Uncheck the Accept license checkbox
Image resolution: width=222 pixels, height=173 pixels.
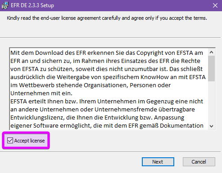pos(10,141)
